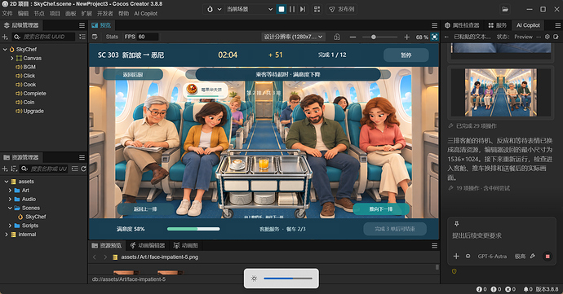Open the preview platform droplet icon
The height and width of the screenshot is (294, 563).
pos(210,9)
